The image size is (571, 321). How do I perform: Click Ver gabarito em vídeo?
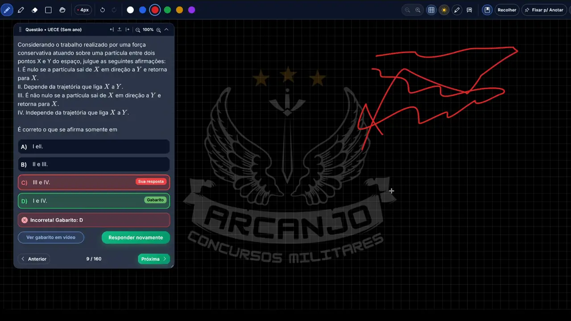coord(51,238)
